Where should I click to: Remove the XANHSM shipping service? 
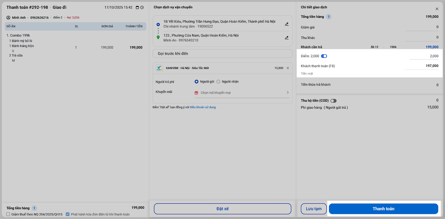pos(288,68)
